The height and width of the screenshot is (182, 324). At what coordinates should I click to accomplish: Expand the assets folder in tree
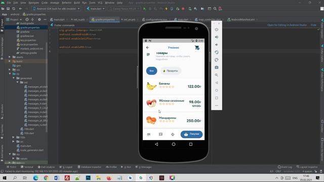click(10, 57)
